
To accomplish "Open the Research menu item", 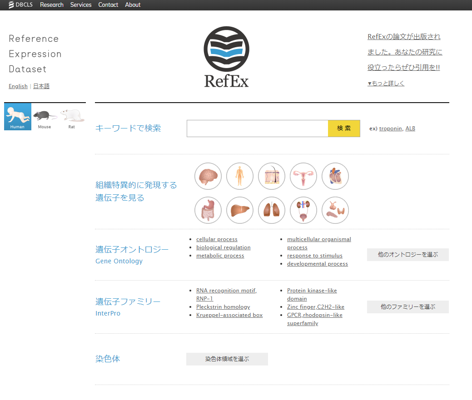I will pyautogui.click(x=52, y=5).
